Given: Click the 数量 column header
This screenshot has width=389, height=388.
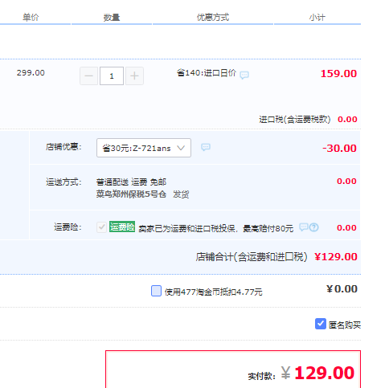Looking at the screenshot, I should 112,18.
